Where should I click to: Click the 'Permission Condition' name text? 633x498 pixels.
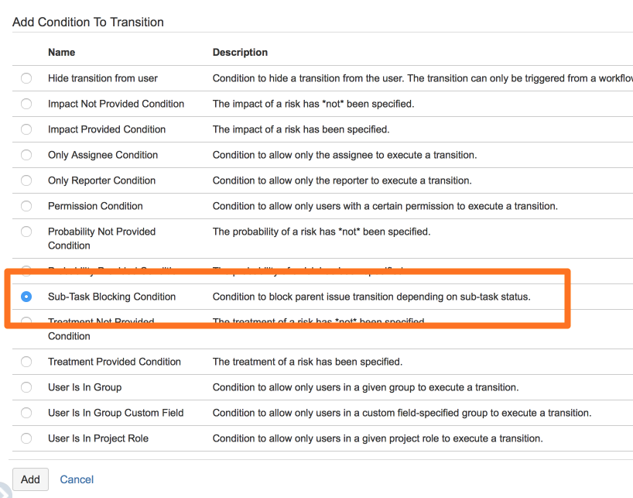pyautogui.click(x=95, y=206)
